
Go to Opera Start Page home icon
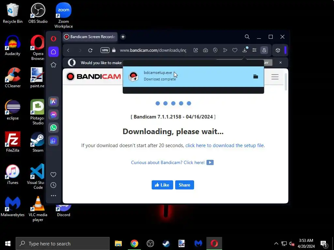(x=53, y=52)
